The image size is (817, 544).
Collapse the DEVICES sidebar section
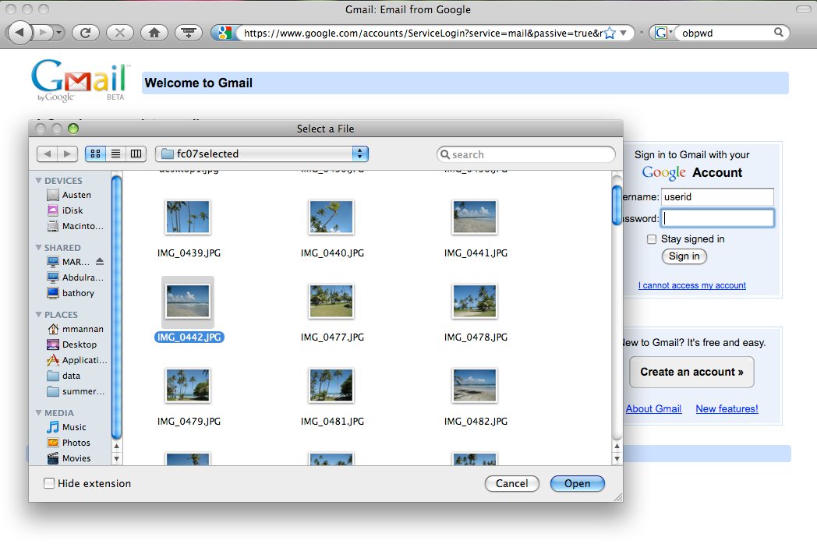[x=38, y=180]
